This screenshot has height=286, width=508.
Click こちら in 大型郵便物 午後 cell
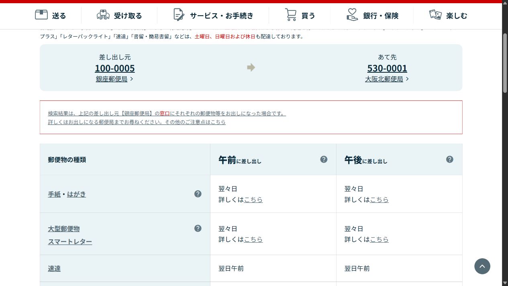[379, 239]
